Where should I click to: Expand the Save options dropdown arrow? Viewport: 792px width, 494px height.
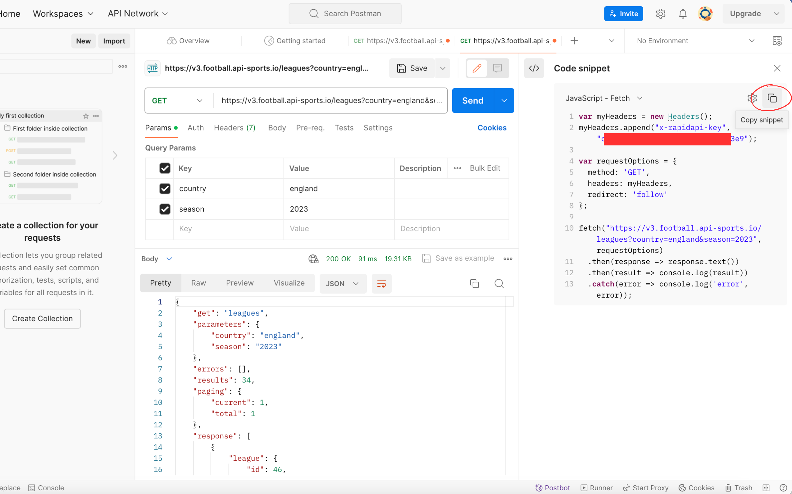pyautogui.click(x=443, y=68)
